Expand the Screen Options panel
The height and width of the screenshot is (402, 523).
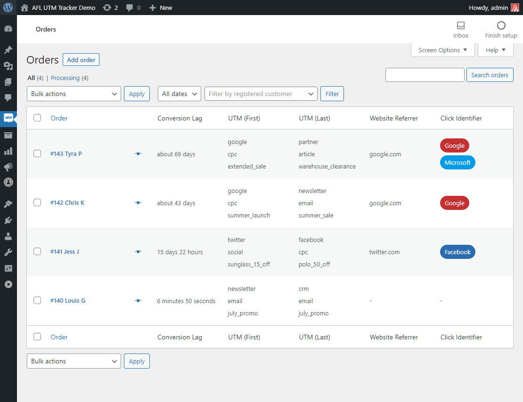click(x=442, y=50)
